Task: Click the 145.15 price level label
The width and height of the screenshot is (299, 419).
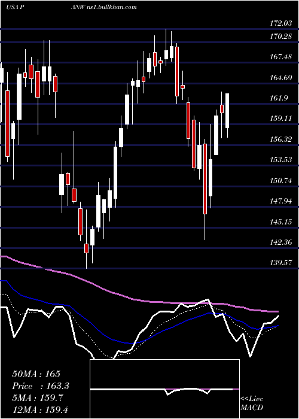Action: click(x=281, y=222)
